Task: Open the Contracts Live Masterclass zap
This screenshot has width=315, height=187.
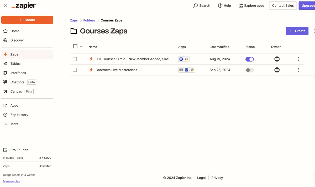Action: [116, 70]
